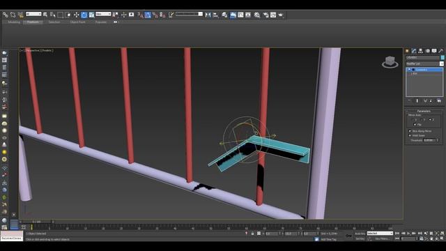Open Schematic View
The image size is (446, 251).
248,15
